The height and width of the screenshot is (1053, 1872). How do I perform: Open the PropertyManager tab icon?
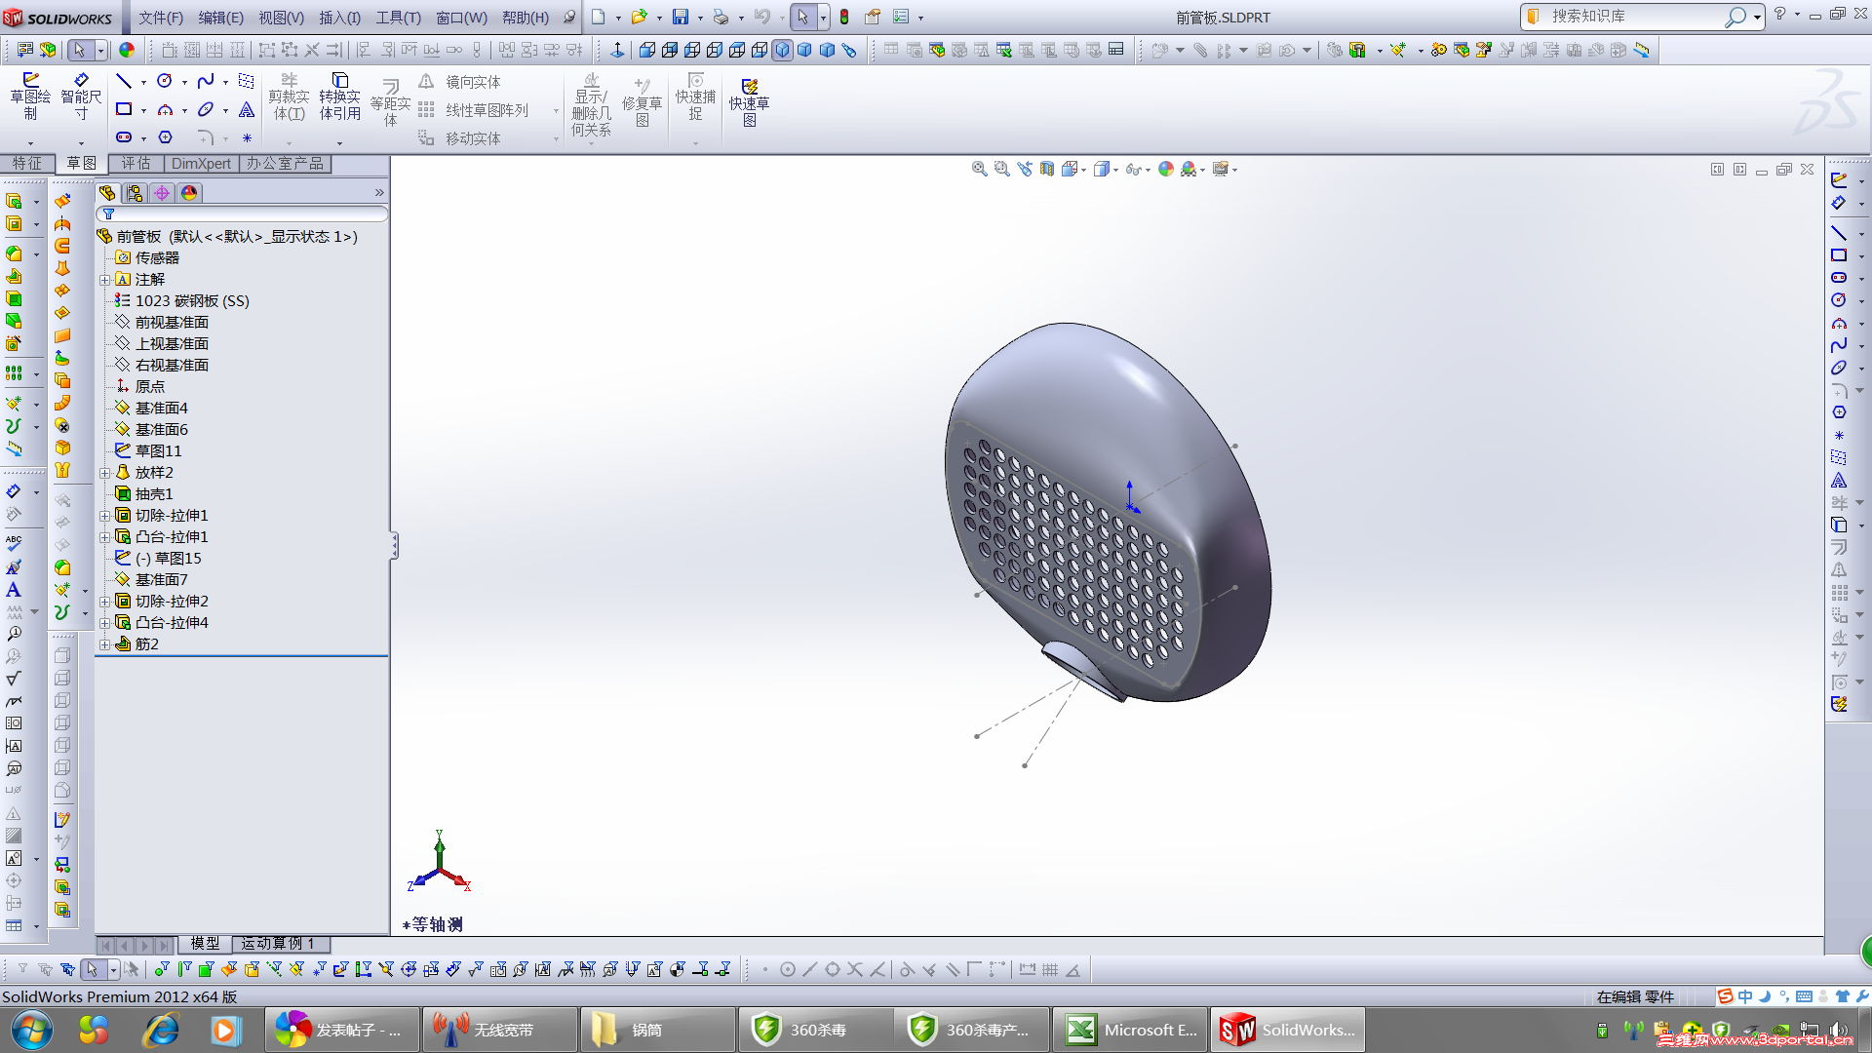pos(135,193)
